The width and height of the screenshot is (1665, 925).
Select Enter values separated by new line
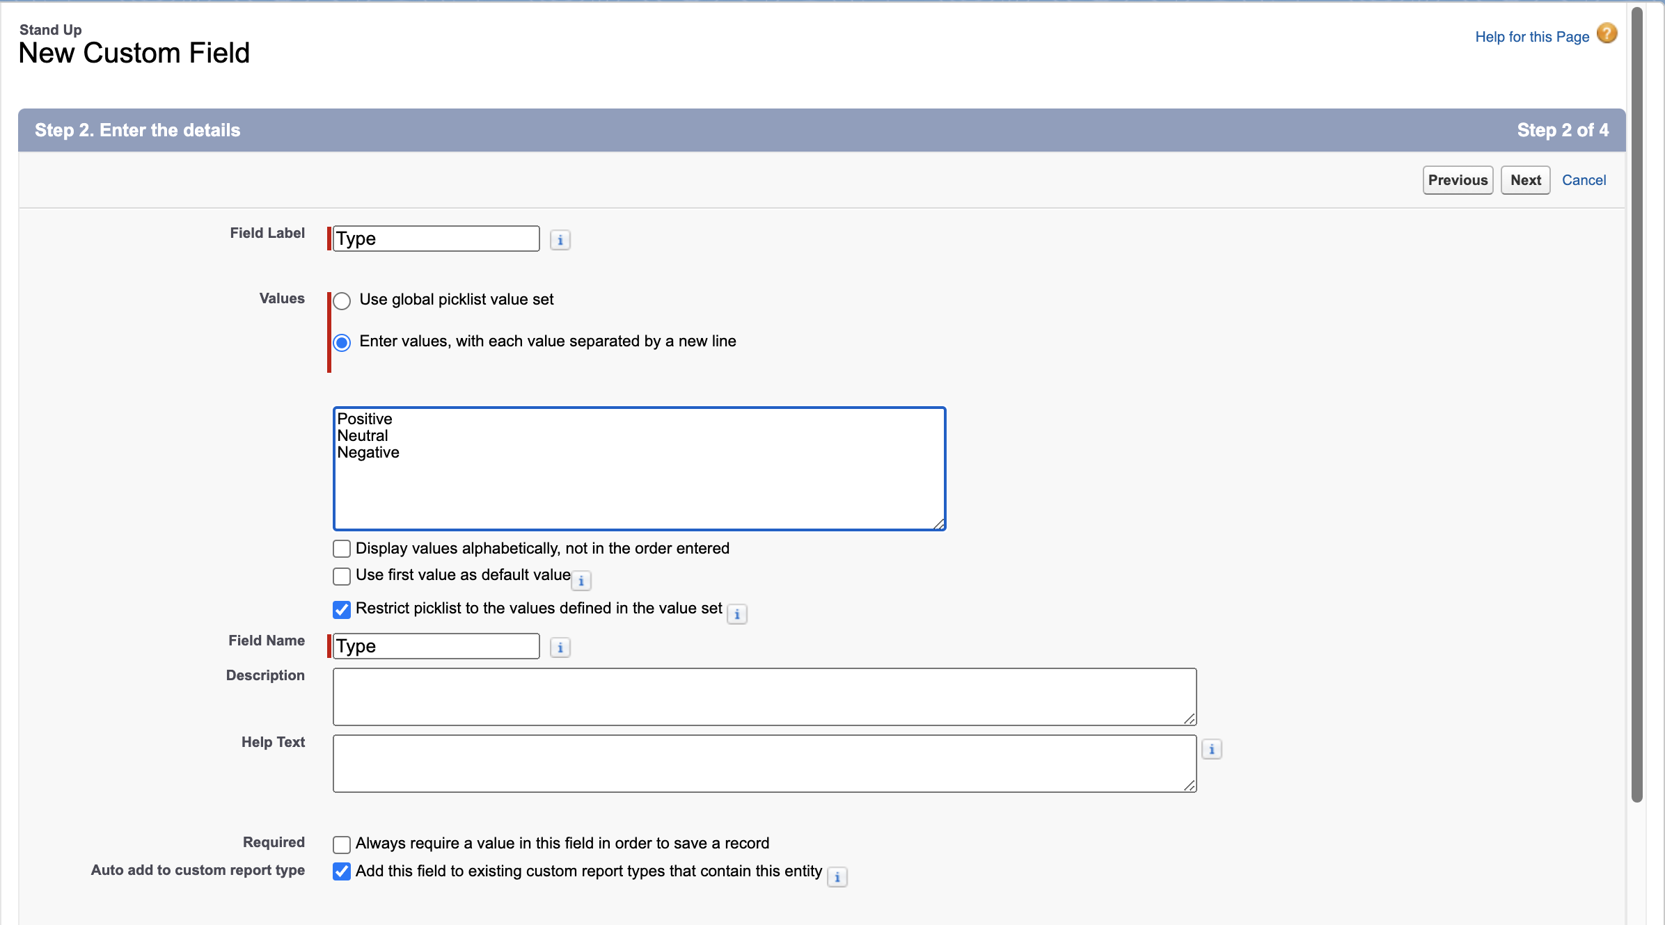[342, 343]
